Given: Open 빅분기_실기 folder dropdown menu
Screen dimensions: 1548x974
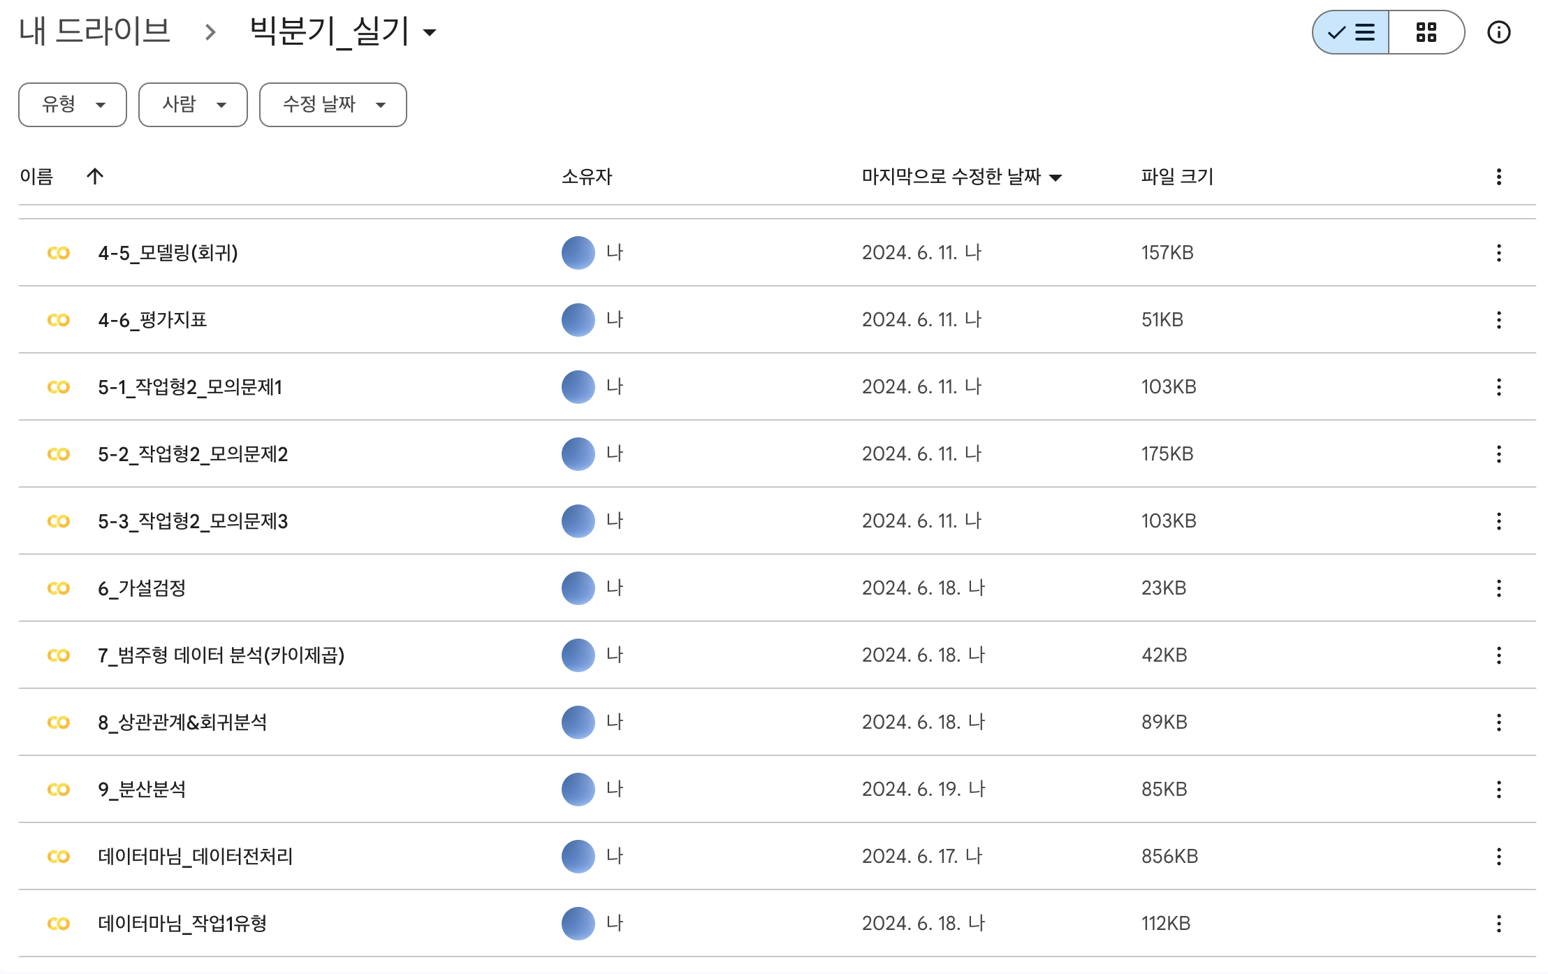Looking at the screenshot, I should (430, 32).
